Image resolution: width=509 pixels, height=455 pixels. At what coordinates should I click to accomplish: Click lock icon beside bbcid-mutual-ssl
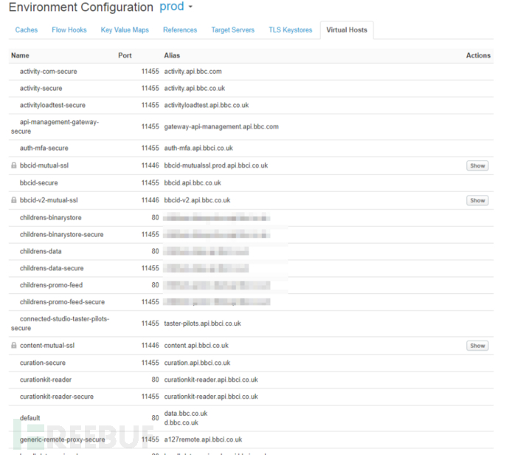click(x=13, y=165)
